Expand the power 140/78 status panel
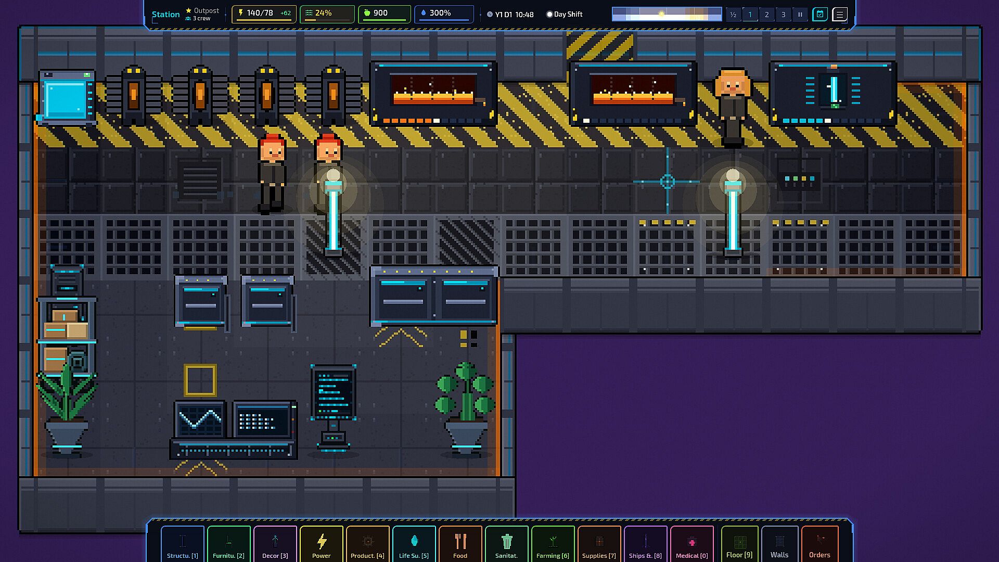 pos(264,14)
